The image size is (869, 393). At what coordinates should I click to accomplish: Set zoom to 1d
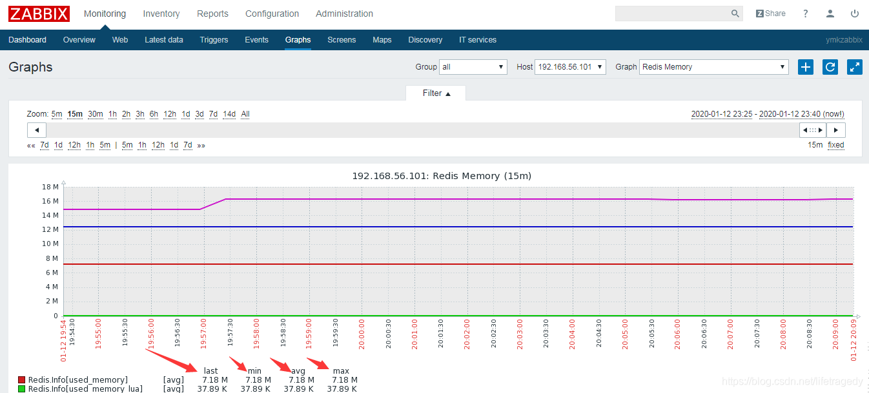[185, 114]
